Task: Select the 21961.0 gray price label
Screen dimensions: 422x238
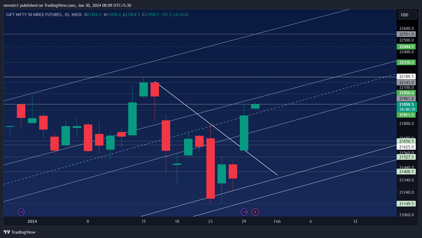Action: (x=406, y=99)
